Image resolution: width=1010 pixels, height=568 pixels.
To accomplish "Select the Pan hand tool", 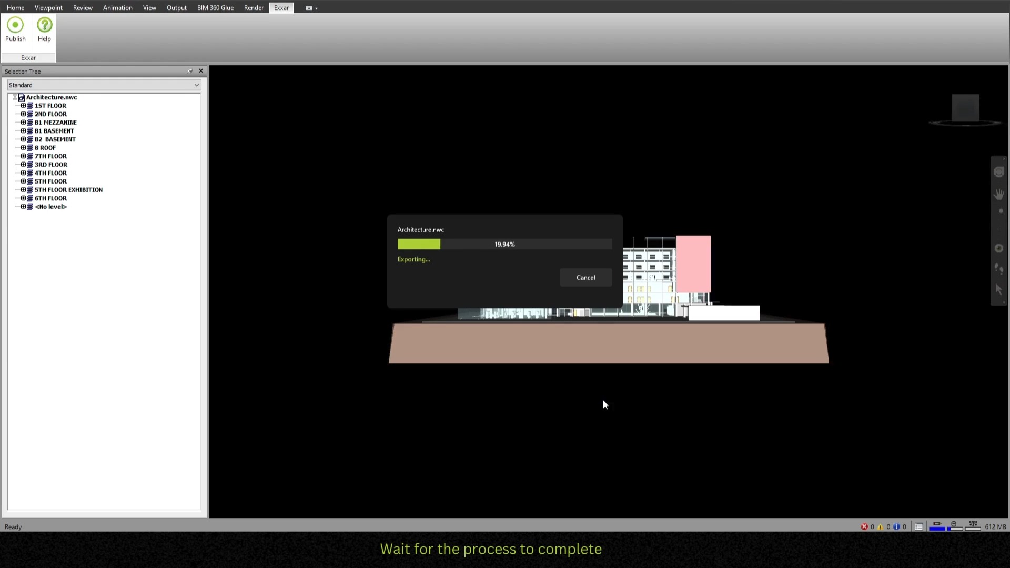I will pos(999,195).
